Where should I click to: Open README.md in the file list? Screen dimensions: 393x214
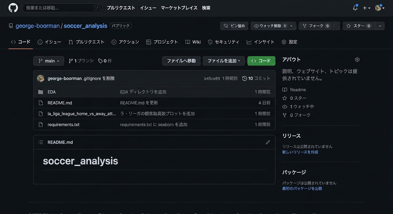click(x=60, y=103)
